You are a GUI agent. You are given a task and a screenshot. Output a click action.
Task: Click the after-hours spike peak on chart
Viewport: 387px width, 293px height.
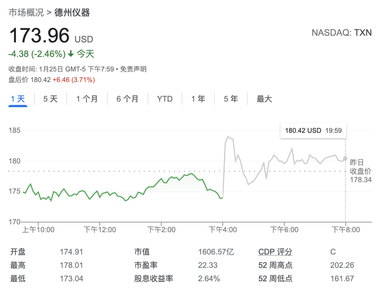coord(228,136)
